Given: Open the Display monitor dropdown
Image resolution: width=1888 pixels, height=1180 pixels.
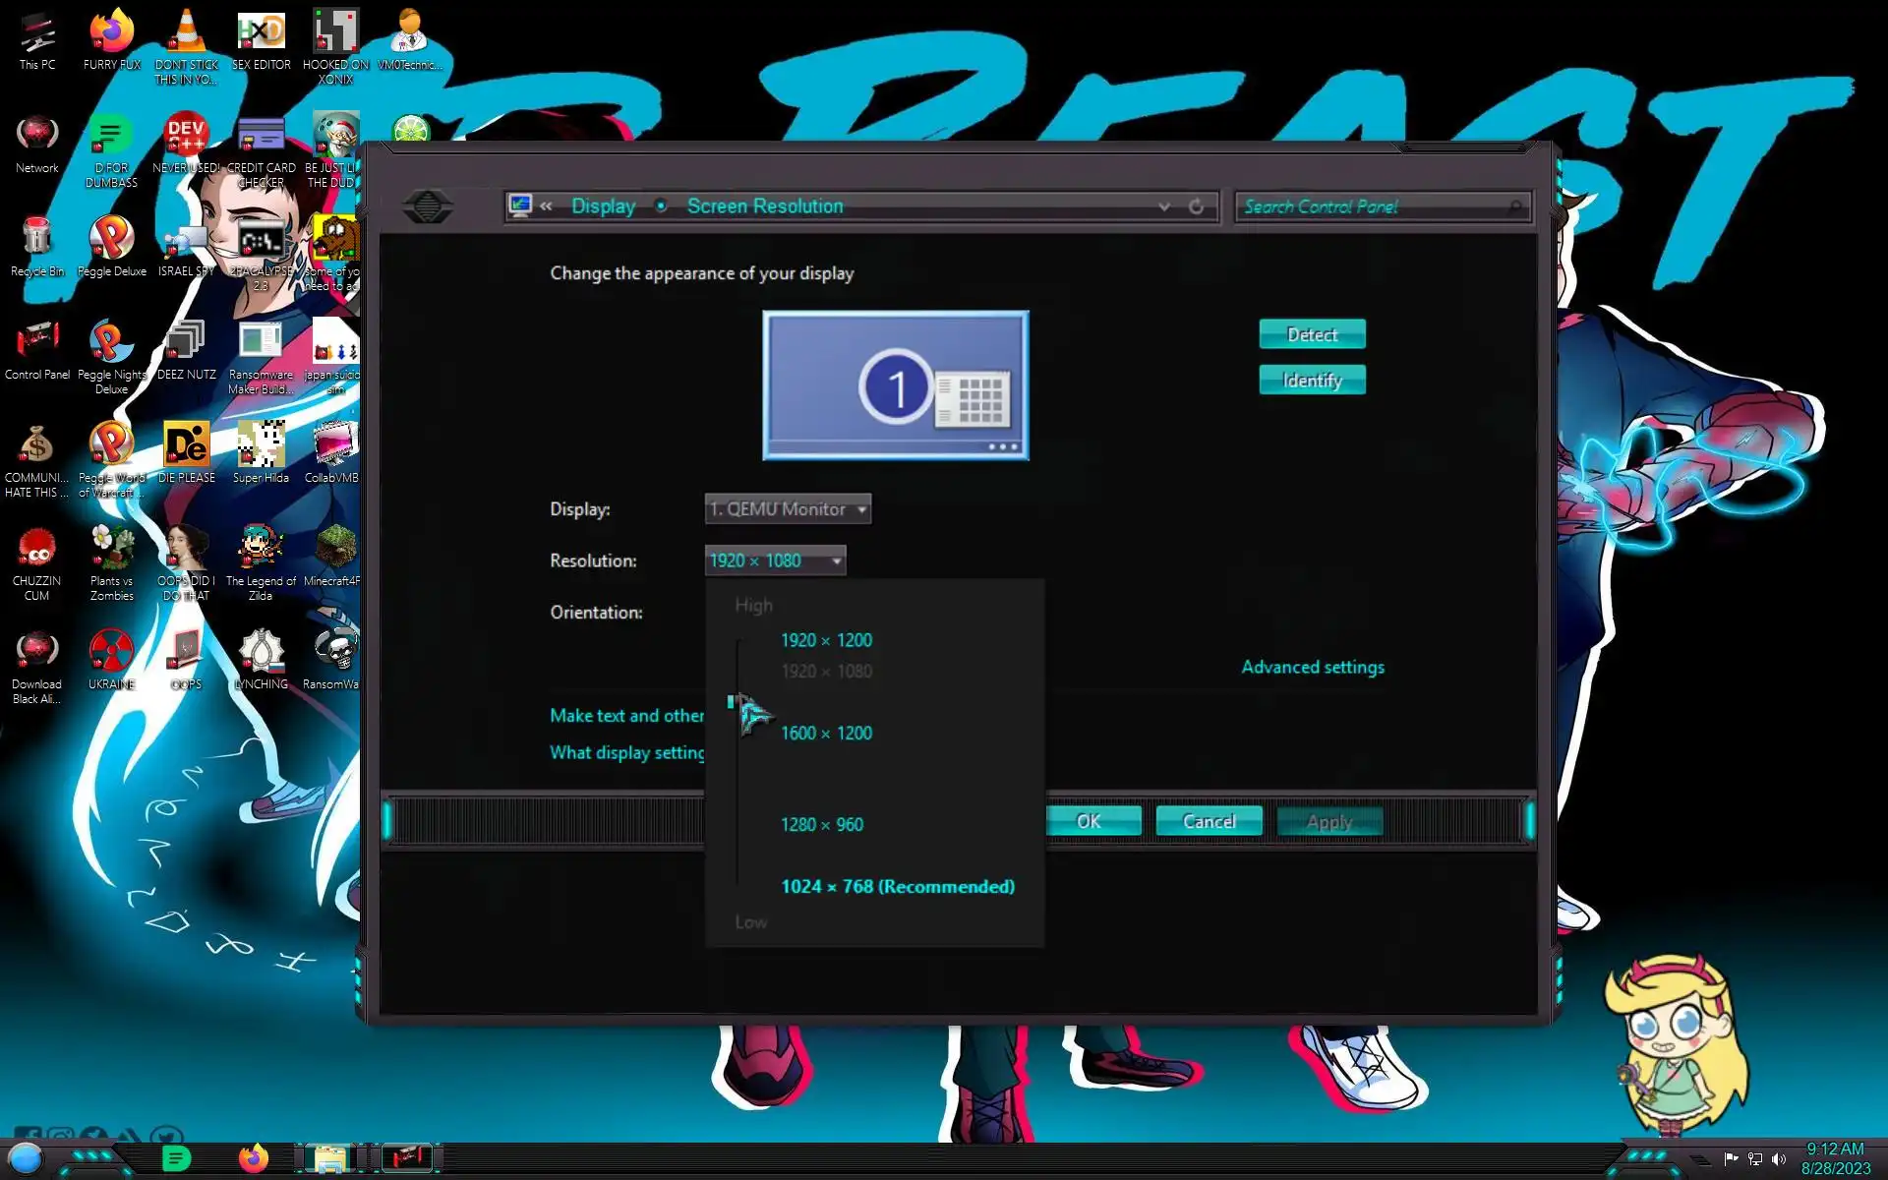Looking at the screenshot, I should (788, 509).
